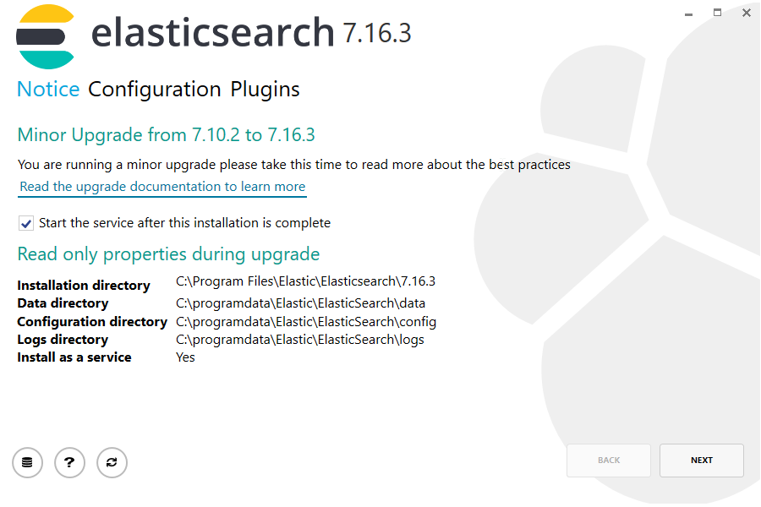
Task: Click the installer close button
Action: [746, 13]
